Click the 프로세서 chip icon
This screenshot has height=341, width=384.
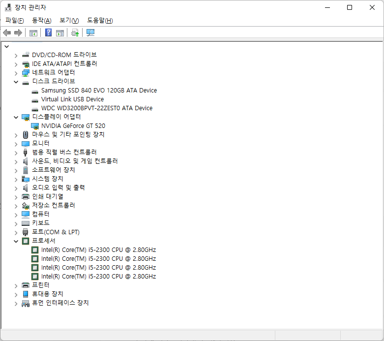(26, 241)
